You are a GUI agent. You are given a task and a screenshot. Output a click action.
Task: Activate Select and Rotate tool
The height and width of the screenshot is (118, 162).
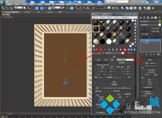pyautogui.click(x=46, y=8)
